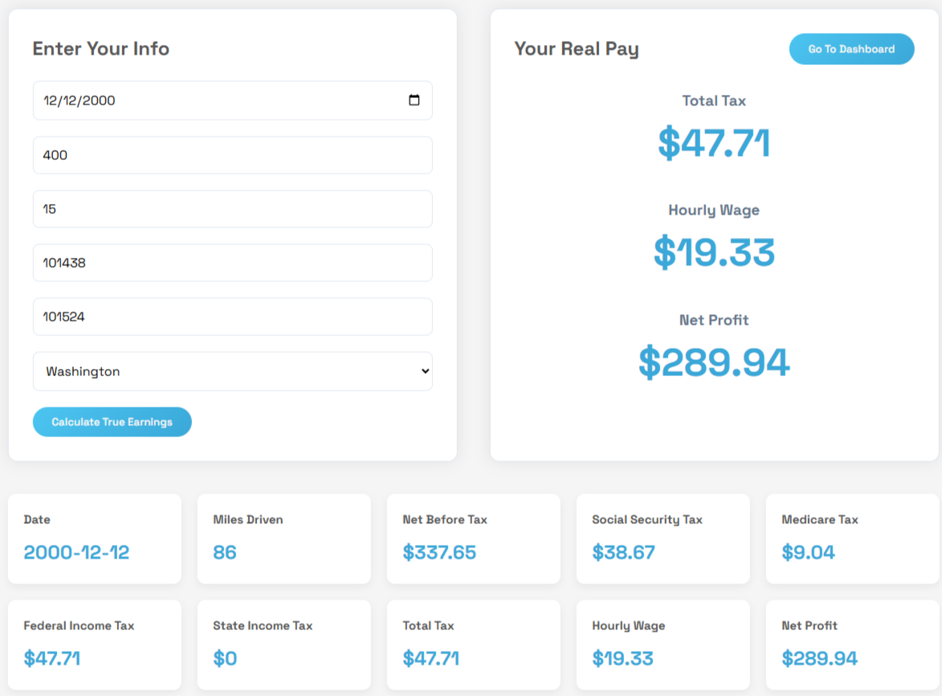Click the Total Tax value of $47.71

[x=714, y=144]
